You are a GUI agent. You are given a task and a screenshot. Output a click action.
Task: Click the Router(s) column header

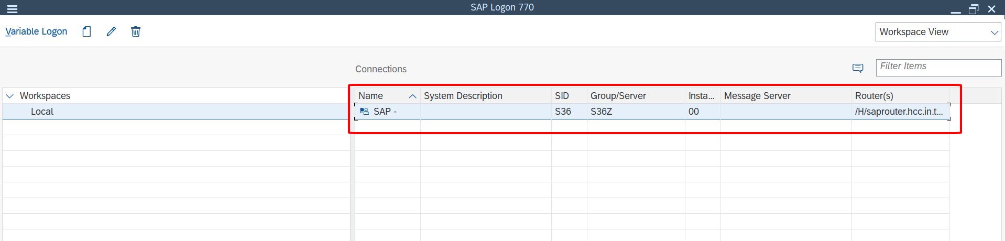pyautogui.click(x=873, y=96)
